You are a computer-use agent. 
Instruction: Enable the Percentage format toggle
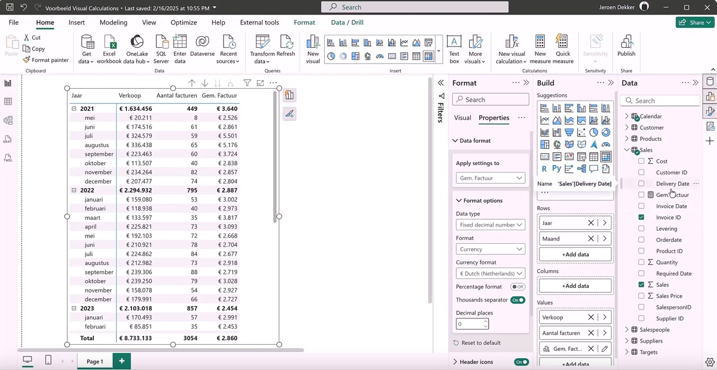(518, 286)
